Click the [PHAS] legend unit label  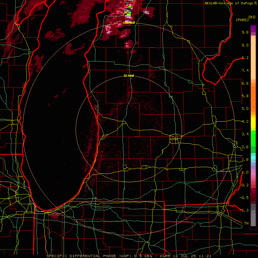(x=242, y=20)
